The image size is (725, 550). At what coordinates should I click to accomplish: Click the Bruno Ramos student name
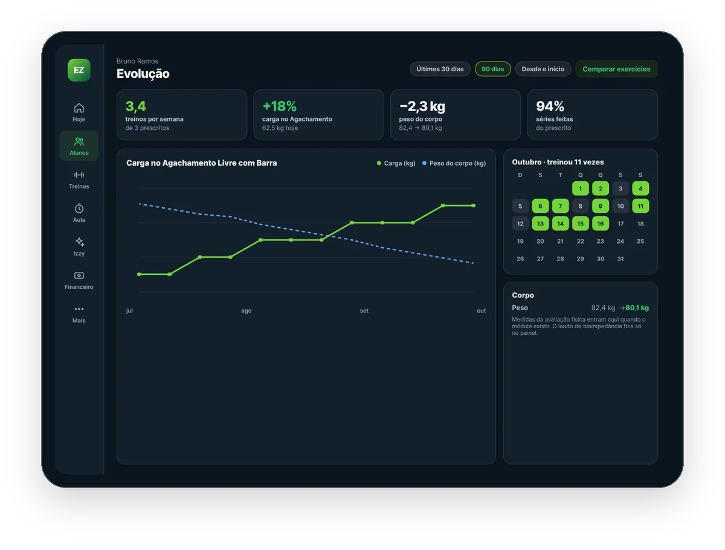(138, 61)
